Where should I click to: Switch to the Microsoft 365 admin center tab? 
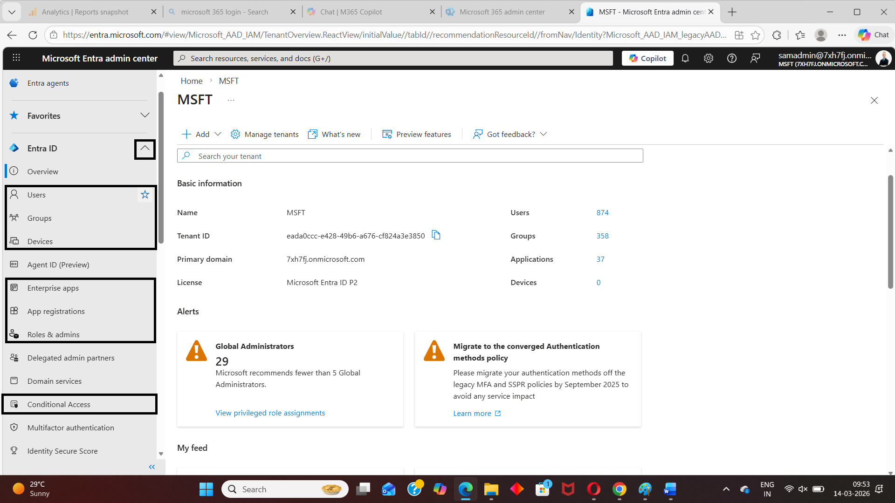(502, 12)
